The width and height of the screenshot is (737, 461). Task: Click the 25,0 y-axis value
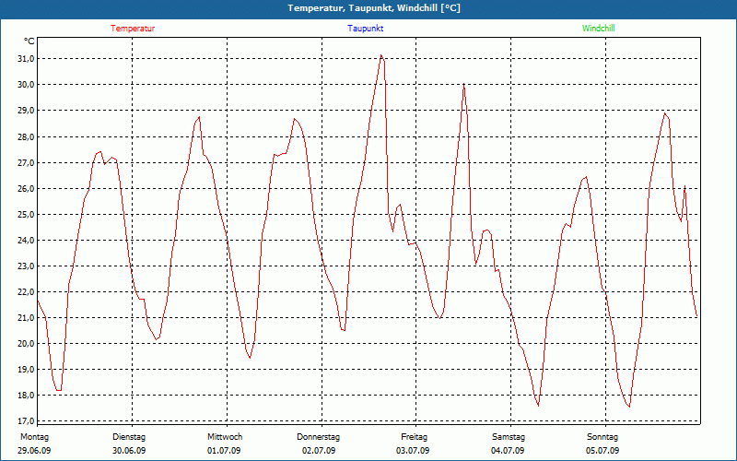point(25,215)
